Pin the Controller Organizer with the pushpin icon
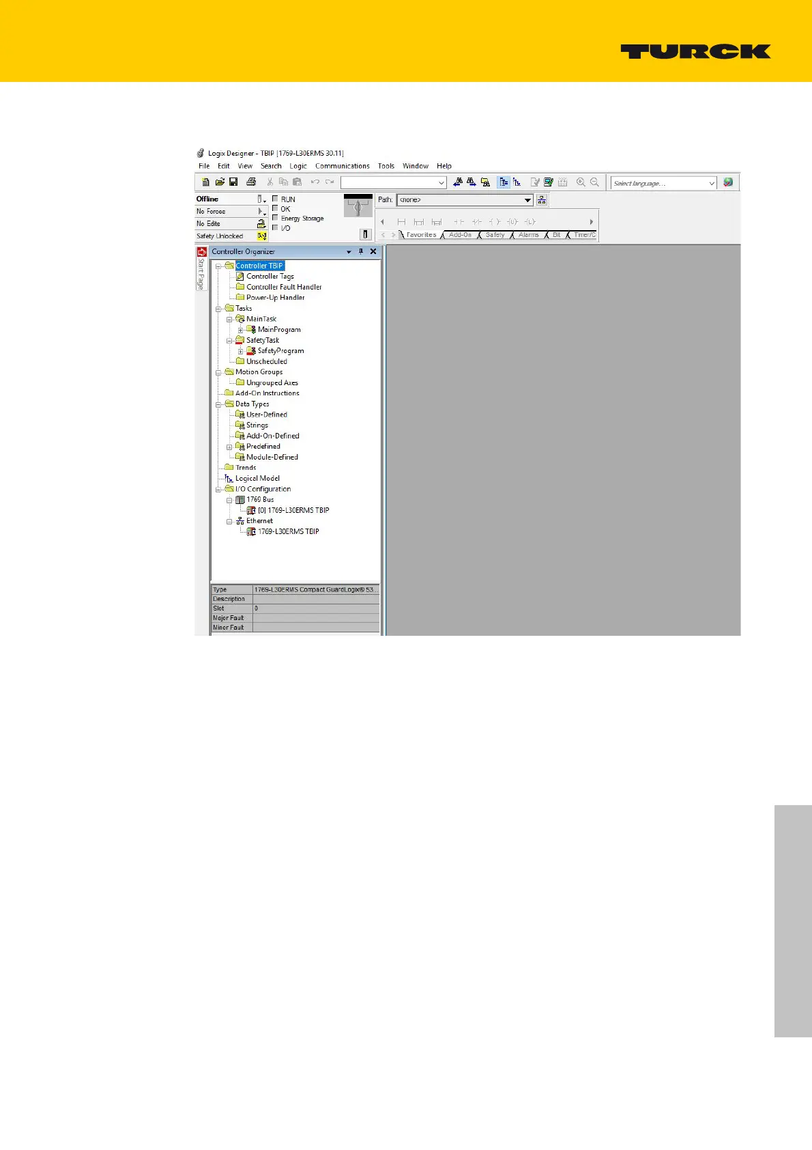The image size is (812, 1150). click(361, 251)
